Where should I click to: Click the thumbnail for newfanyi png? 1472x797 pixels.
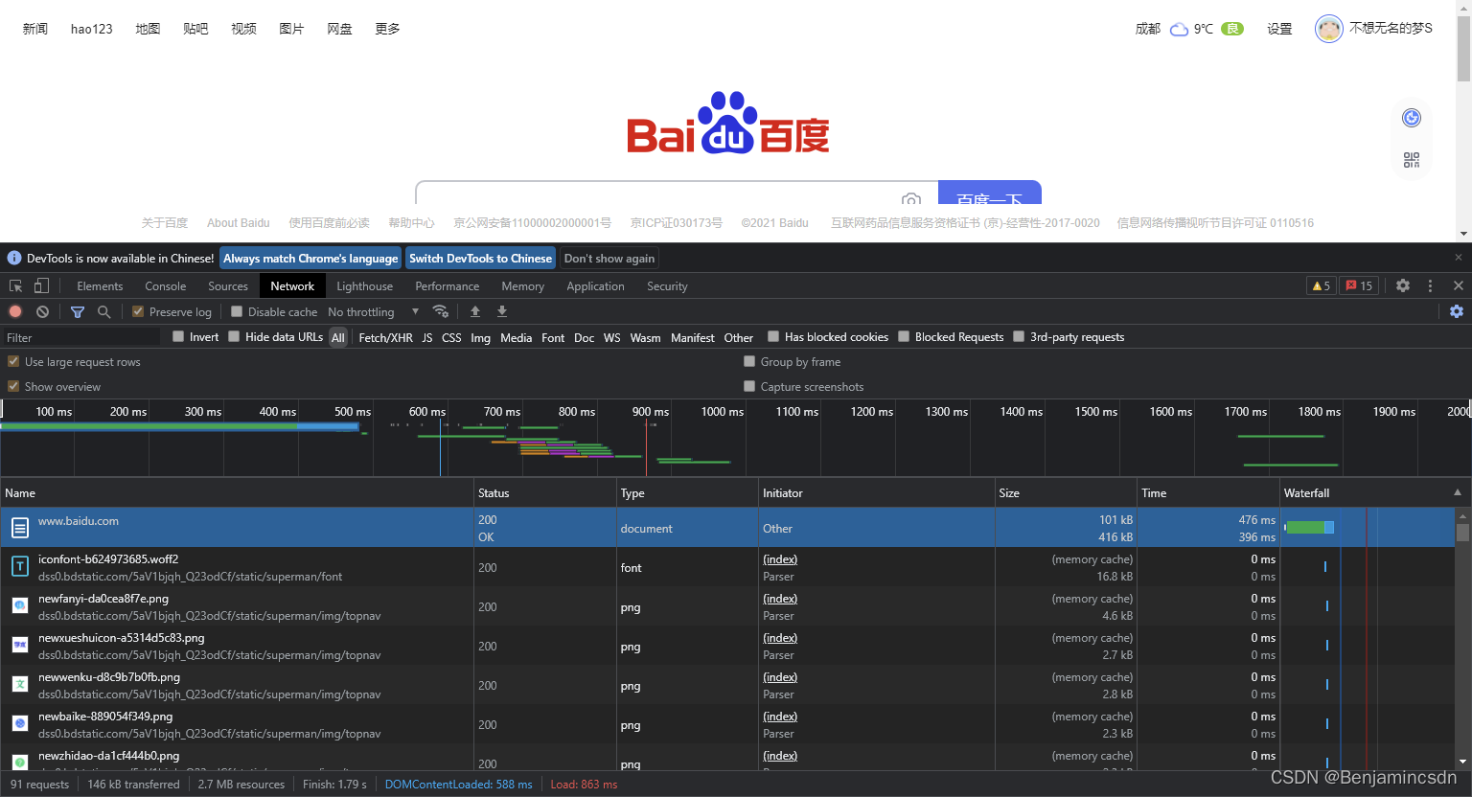pyautogui.click(x=20, y=606)
